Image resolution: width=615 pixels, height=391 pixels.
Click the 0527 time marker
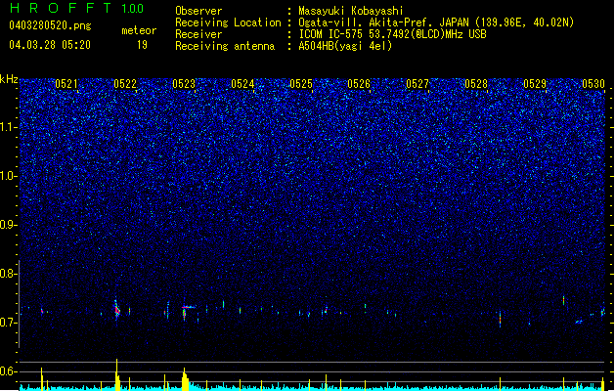point(417,83)
